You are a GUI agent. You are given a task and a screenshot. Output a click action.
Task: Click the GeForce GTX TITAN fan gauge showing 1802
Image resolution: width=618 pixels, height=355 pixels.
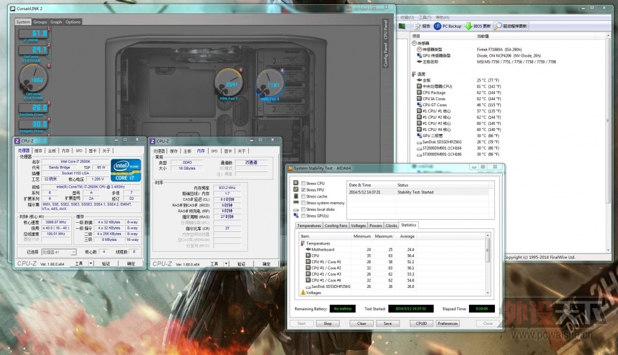(34, 79)
